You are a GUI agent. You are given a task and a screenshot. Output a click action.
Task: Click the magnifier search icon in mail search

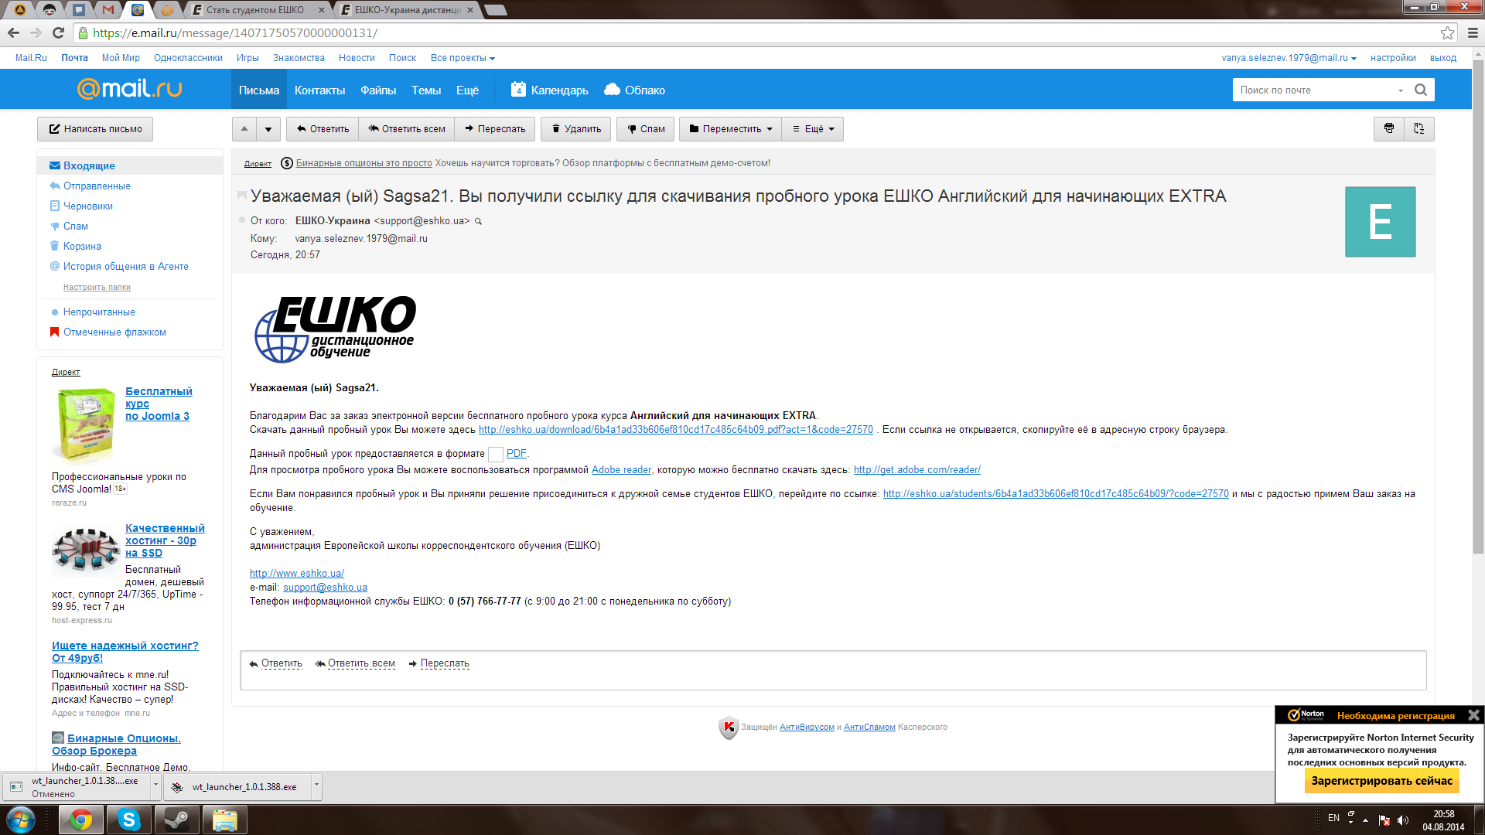[1421, 90]
